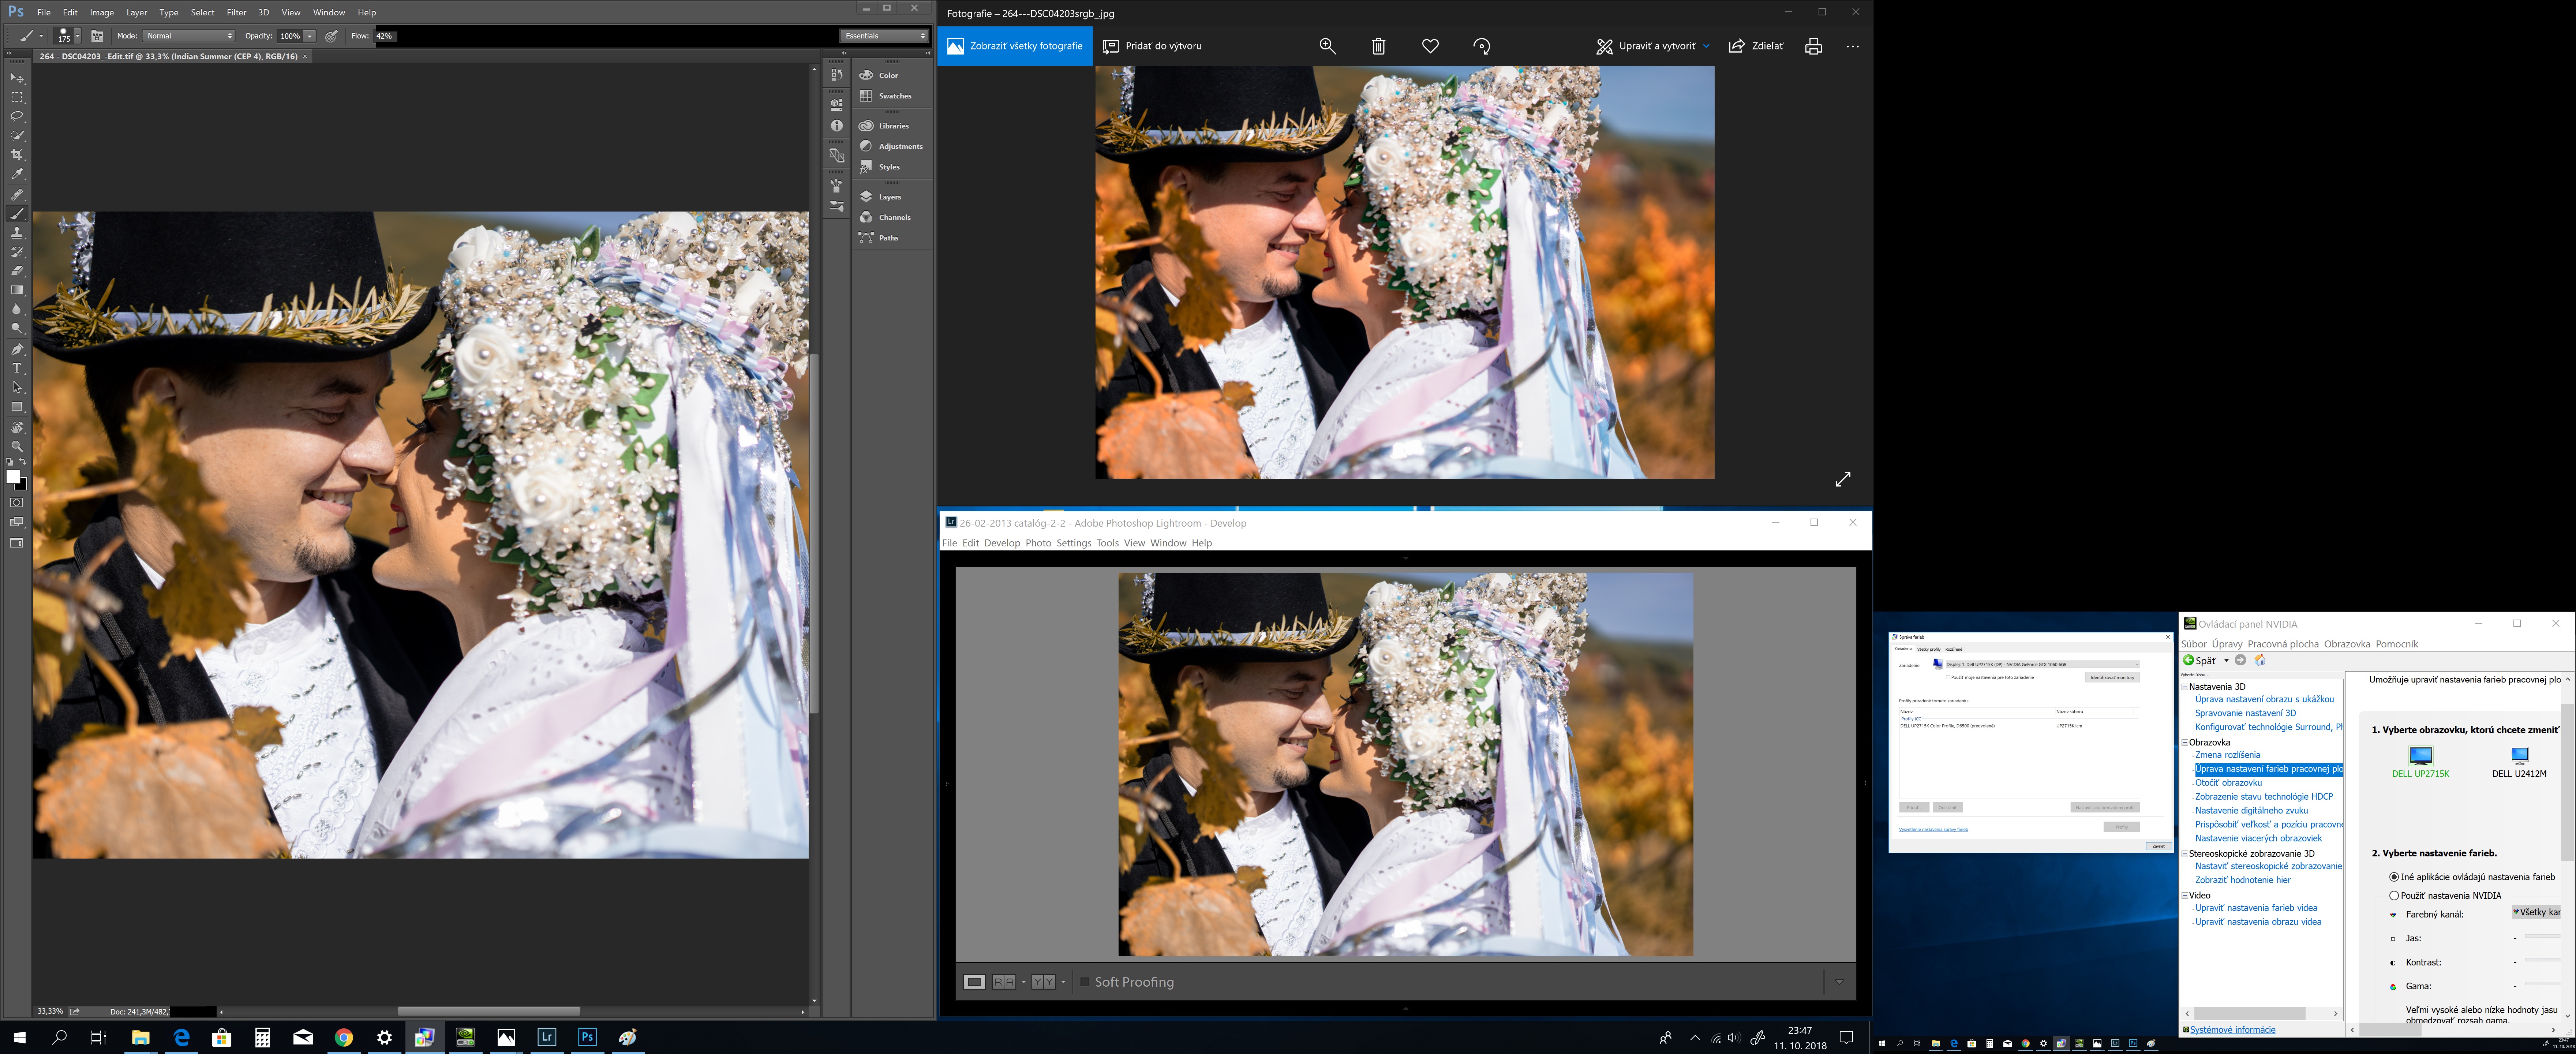Swap foreground and background colors

23,462
